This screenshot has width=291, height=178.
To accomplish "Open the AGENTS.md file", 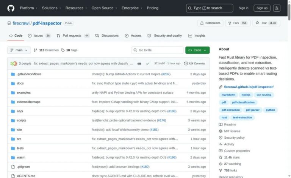I will point(26,176).
